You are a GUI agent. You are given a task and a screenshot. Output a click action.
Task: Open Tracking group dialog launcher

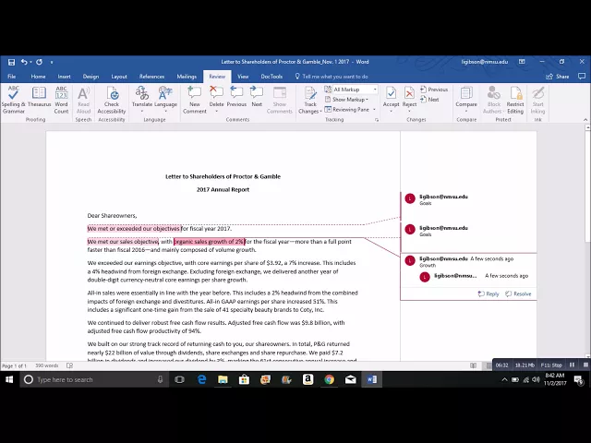(376, 120)
